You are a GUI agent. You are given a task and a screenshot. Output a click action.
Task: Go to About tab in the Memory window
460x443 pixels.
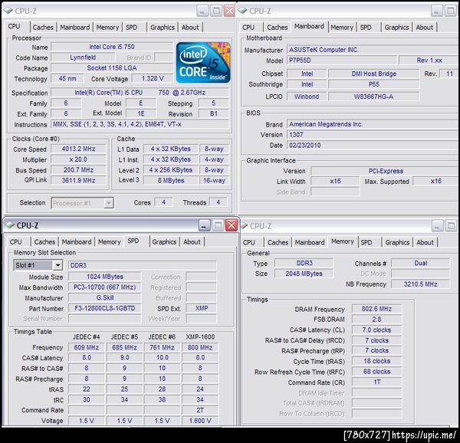pos(425,242)
